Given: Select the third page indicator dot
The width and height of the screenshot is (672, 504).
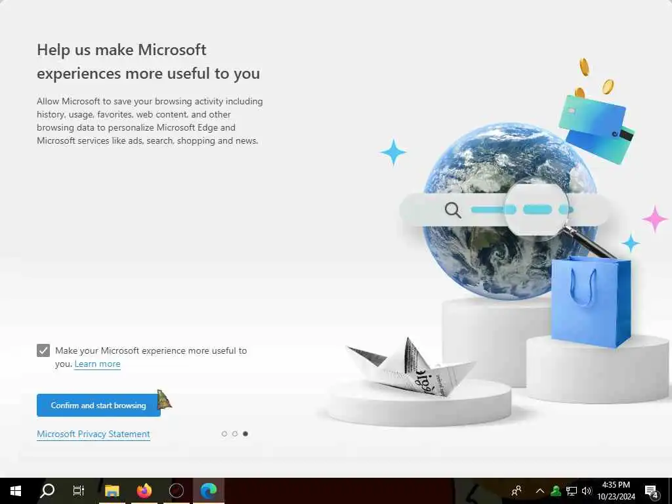Looking at the screenshot, I should [245, 434].
